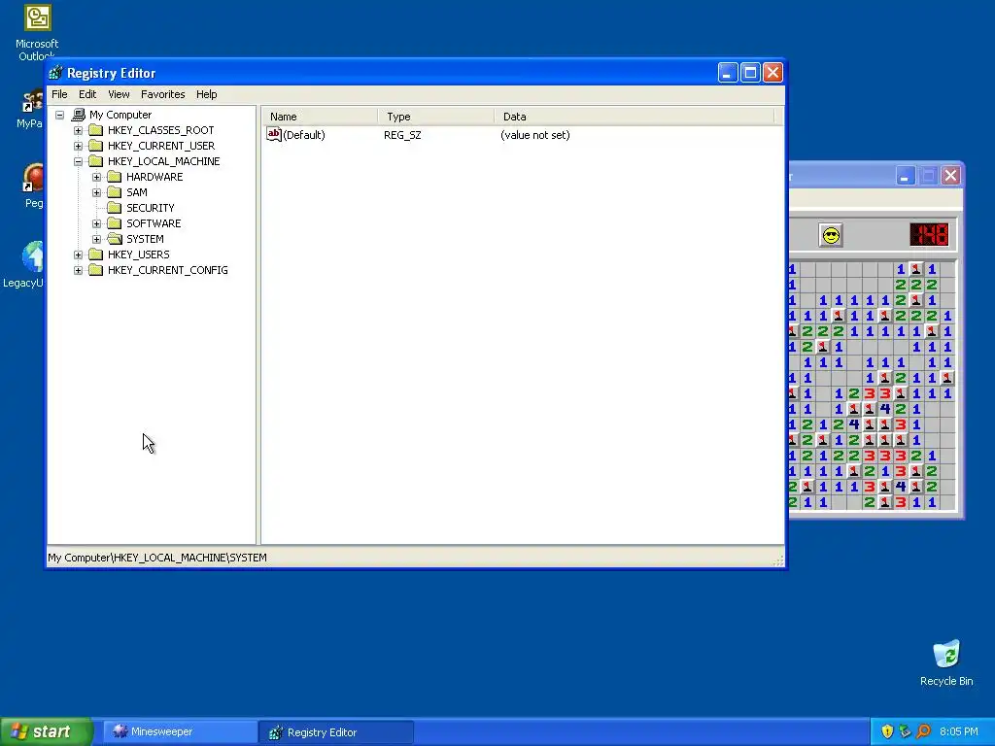Minimize the Minesweeper window
Image resolution: width=995 pixels, height=746 pixels.
click(906, 176)
